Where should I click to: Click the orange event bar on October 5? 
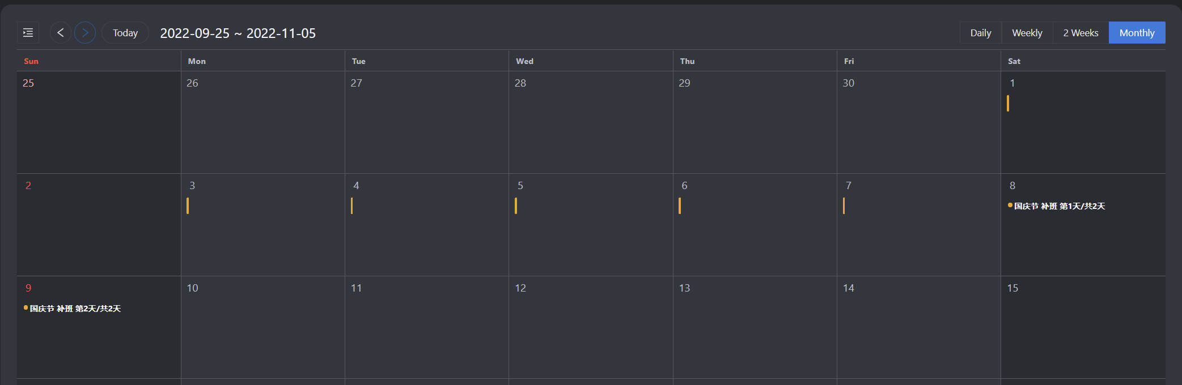coord(516,206)
